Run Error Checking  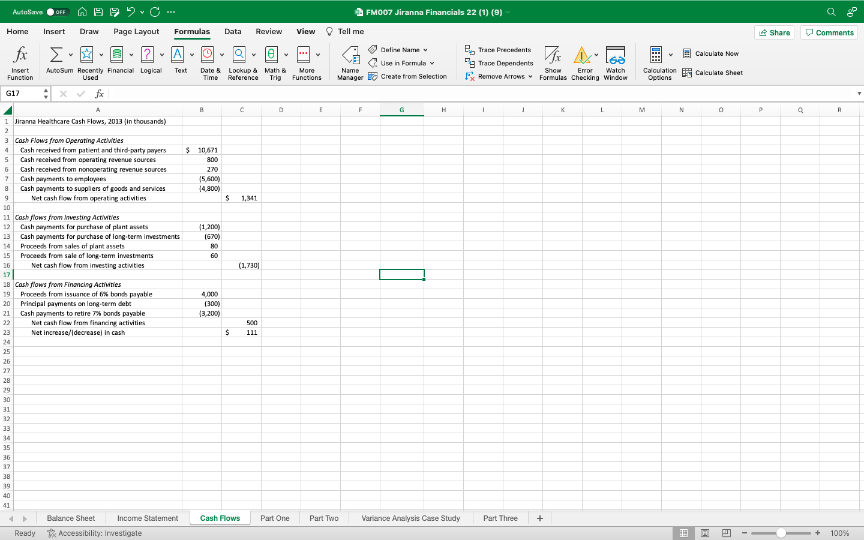(584, 62)
